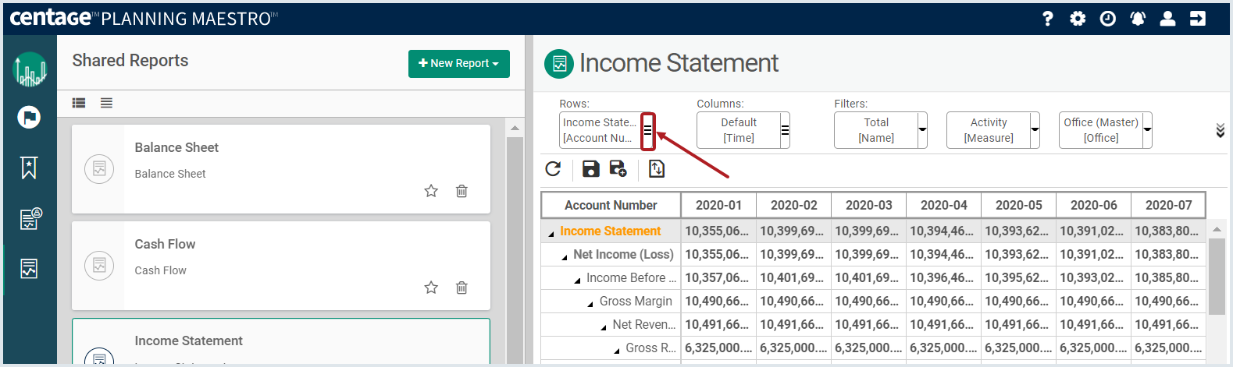The height and width of the screenshot is (367, 1233).
Task: Open the chart dashboard sidebar icon
Action: tap(30, 69)
